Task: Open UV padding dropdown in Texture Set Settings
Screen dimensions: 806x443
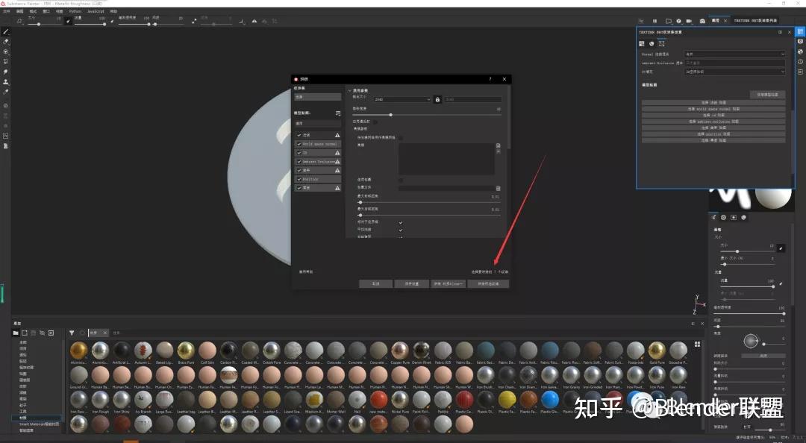Action: [x=734, y=72]
